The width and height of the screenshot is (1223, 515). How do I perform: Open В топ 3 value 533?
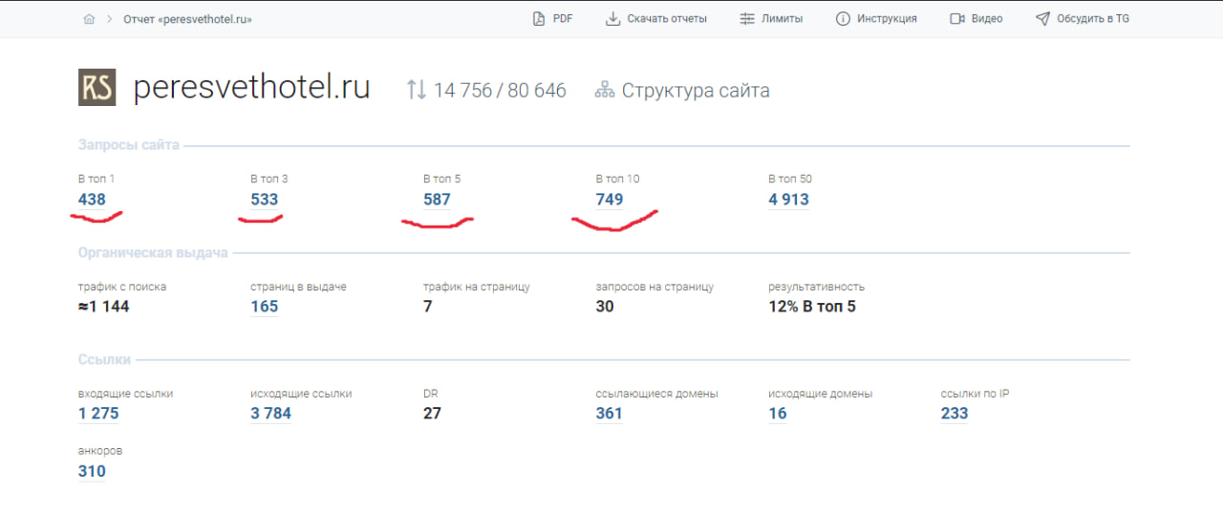click(265, 200)
